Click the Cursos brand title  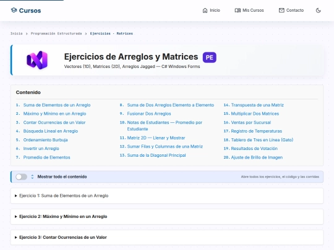coord(30,10)
